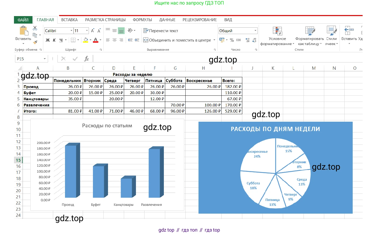Switch to the ДАННЫЕ tab
This screenshot has height=234, width=379.
click(167, 20)
